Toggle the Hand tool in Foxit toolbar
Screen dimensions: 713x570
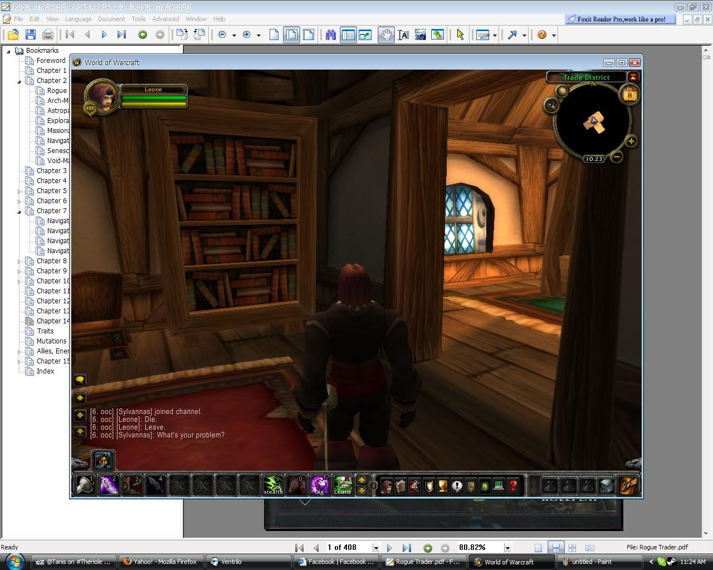[385, 35]
